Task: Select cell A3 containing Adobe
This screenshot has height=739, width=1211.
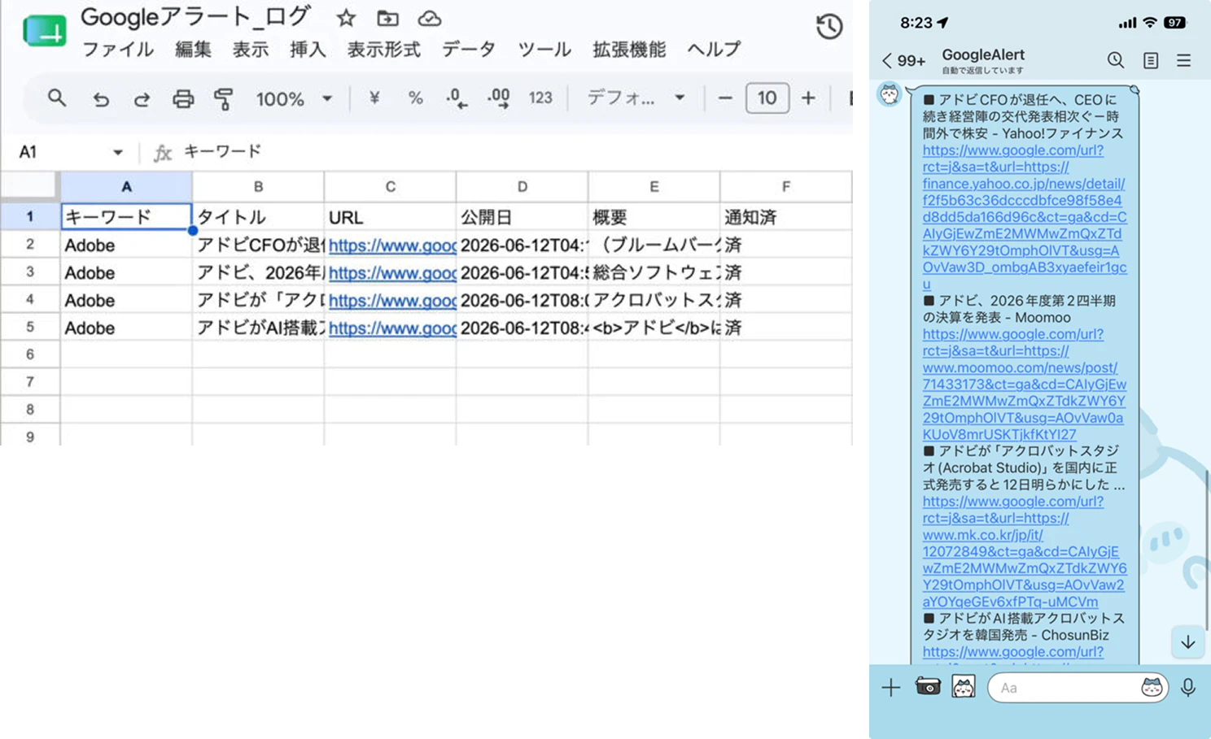Action: tap(126, 272)
